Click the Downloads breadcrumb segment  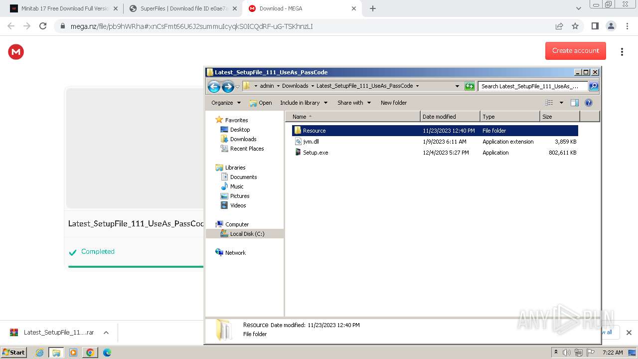point(295,86)
